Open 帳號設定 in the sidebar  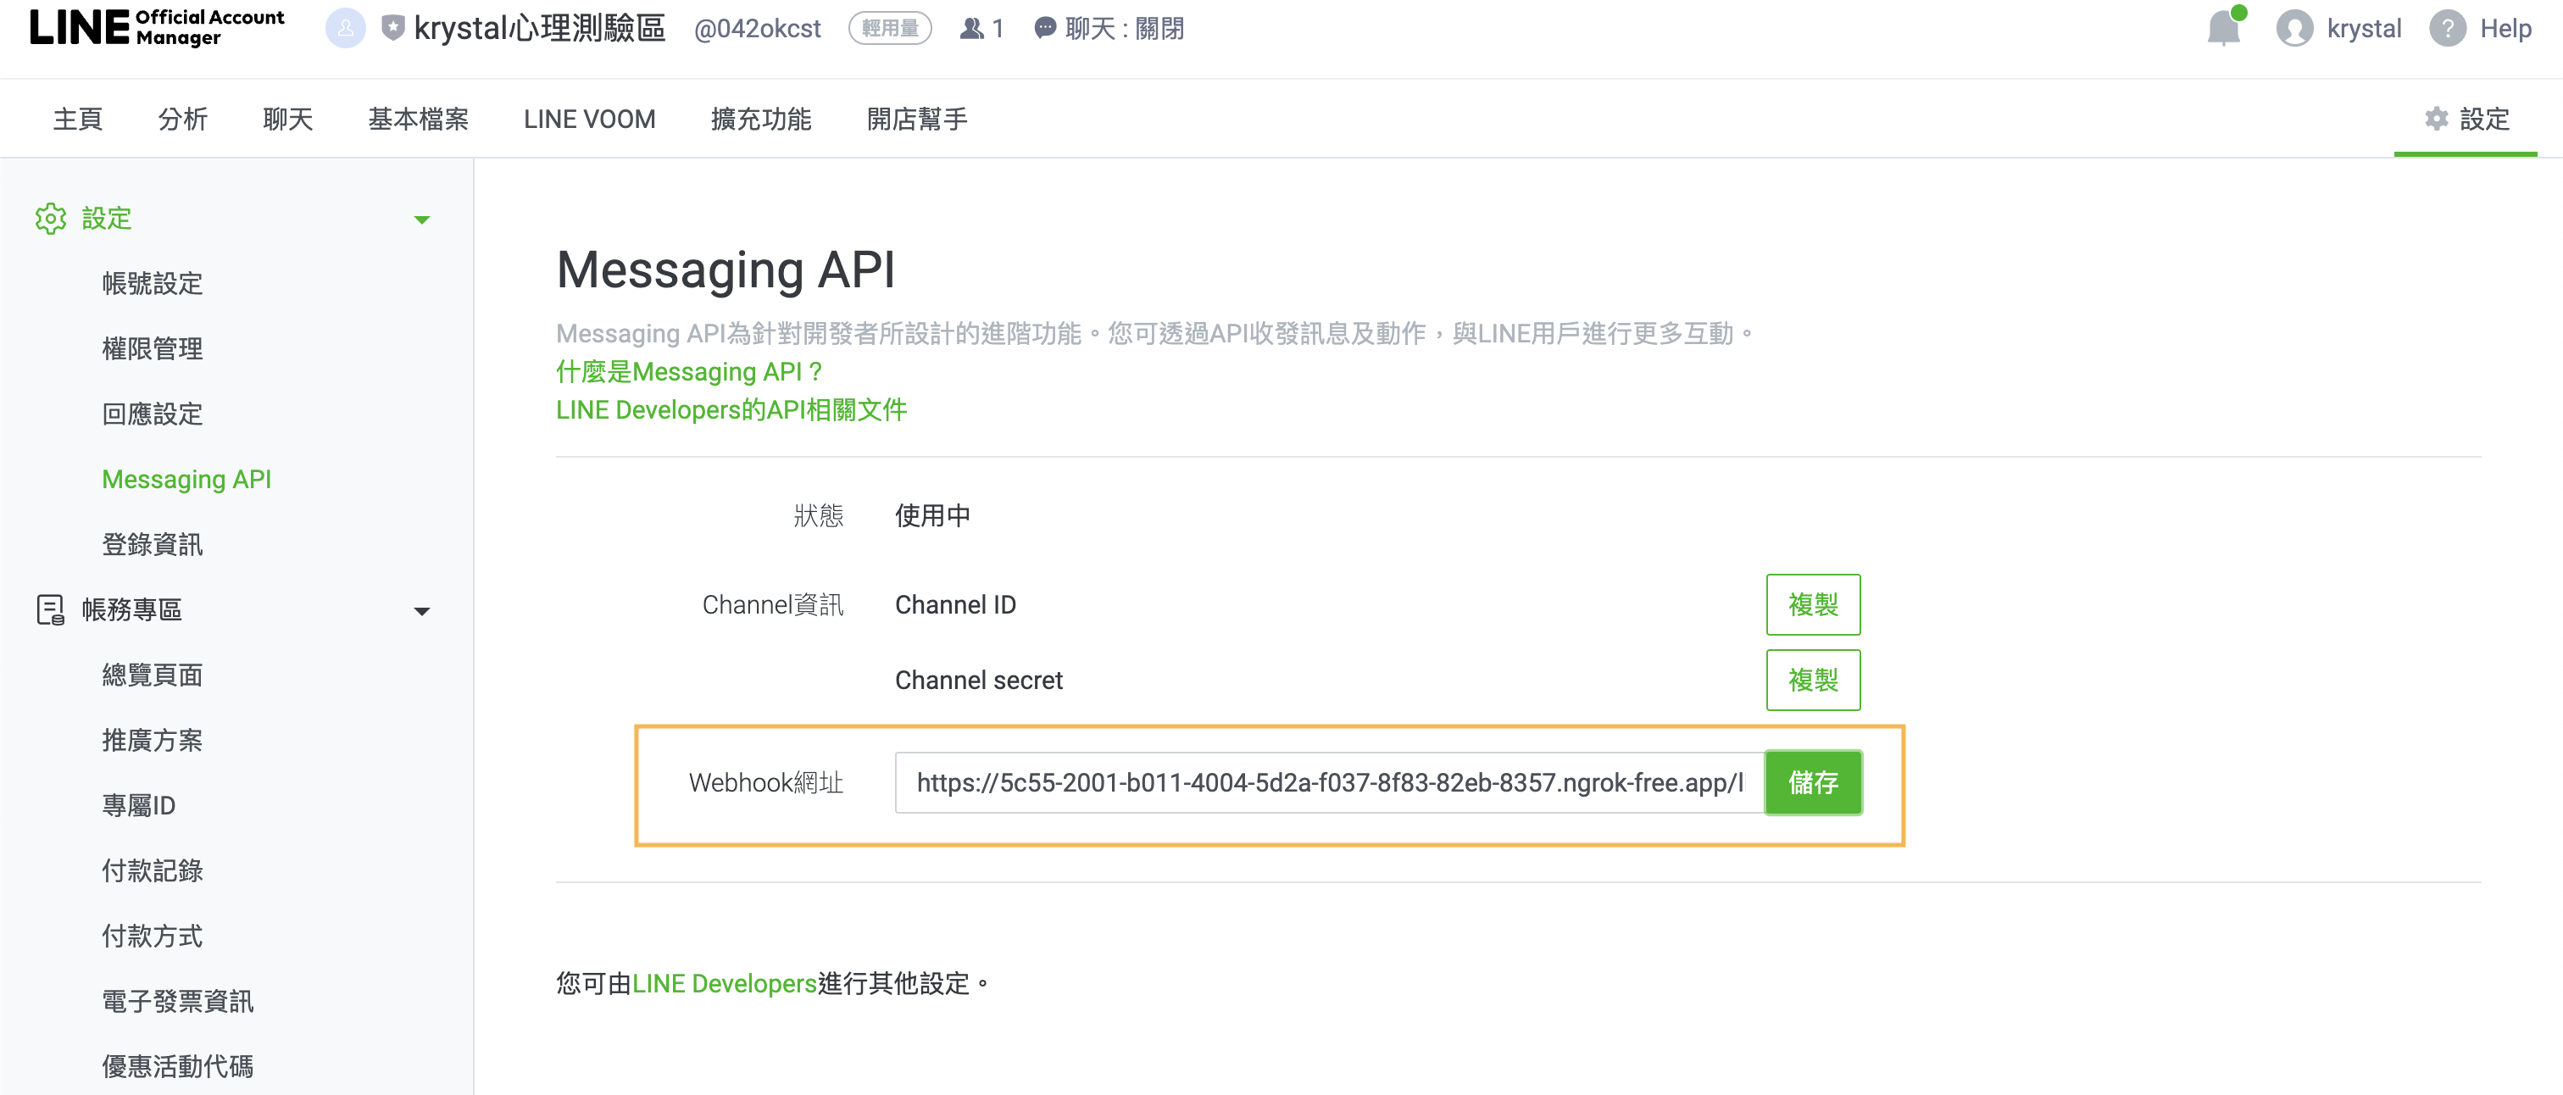click(x=153, y=283)
